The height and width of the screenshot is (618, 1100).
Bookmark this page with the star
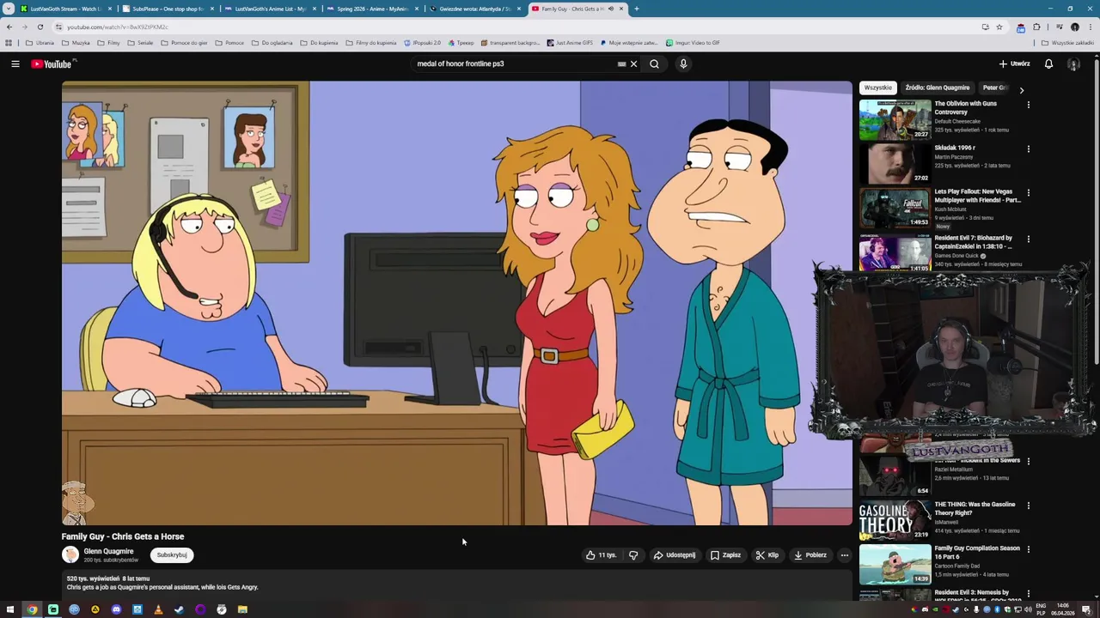point(999,27)
